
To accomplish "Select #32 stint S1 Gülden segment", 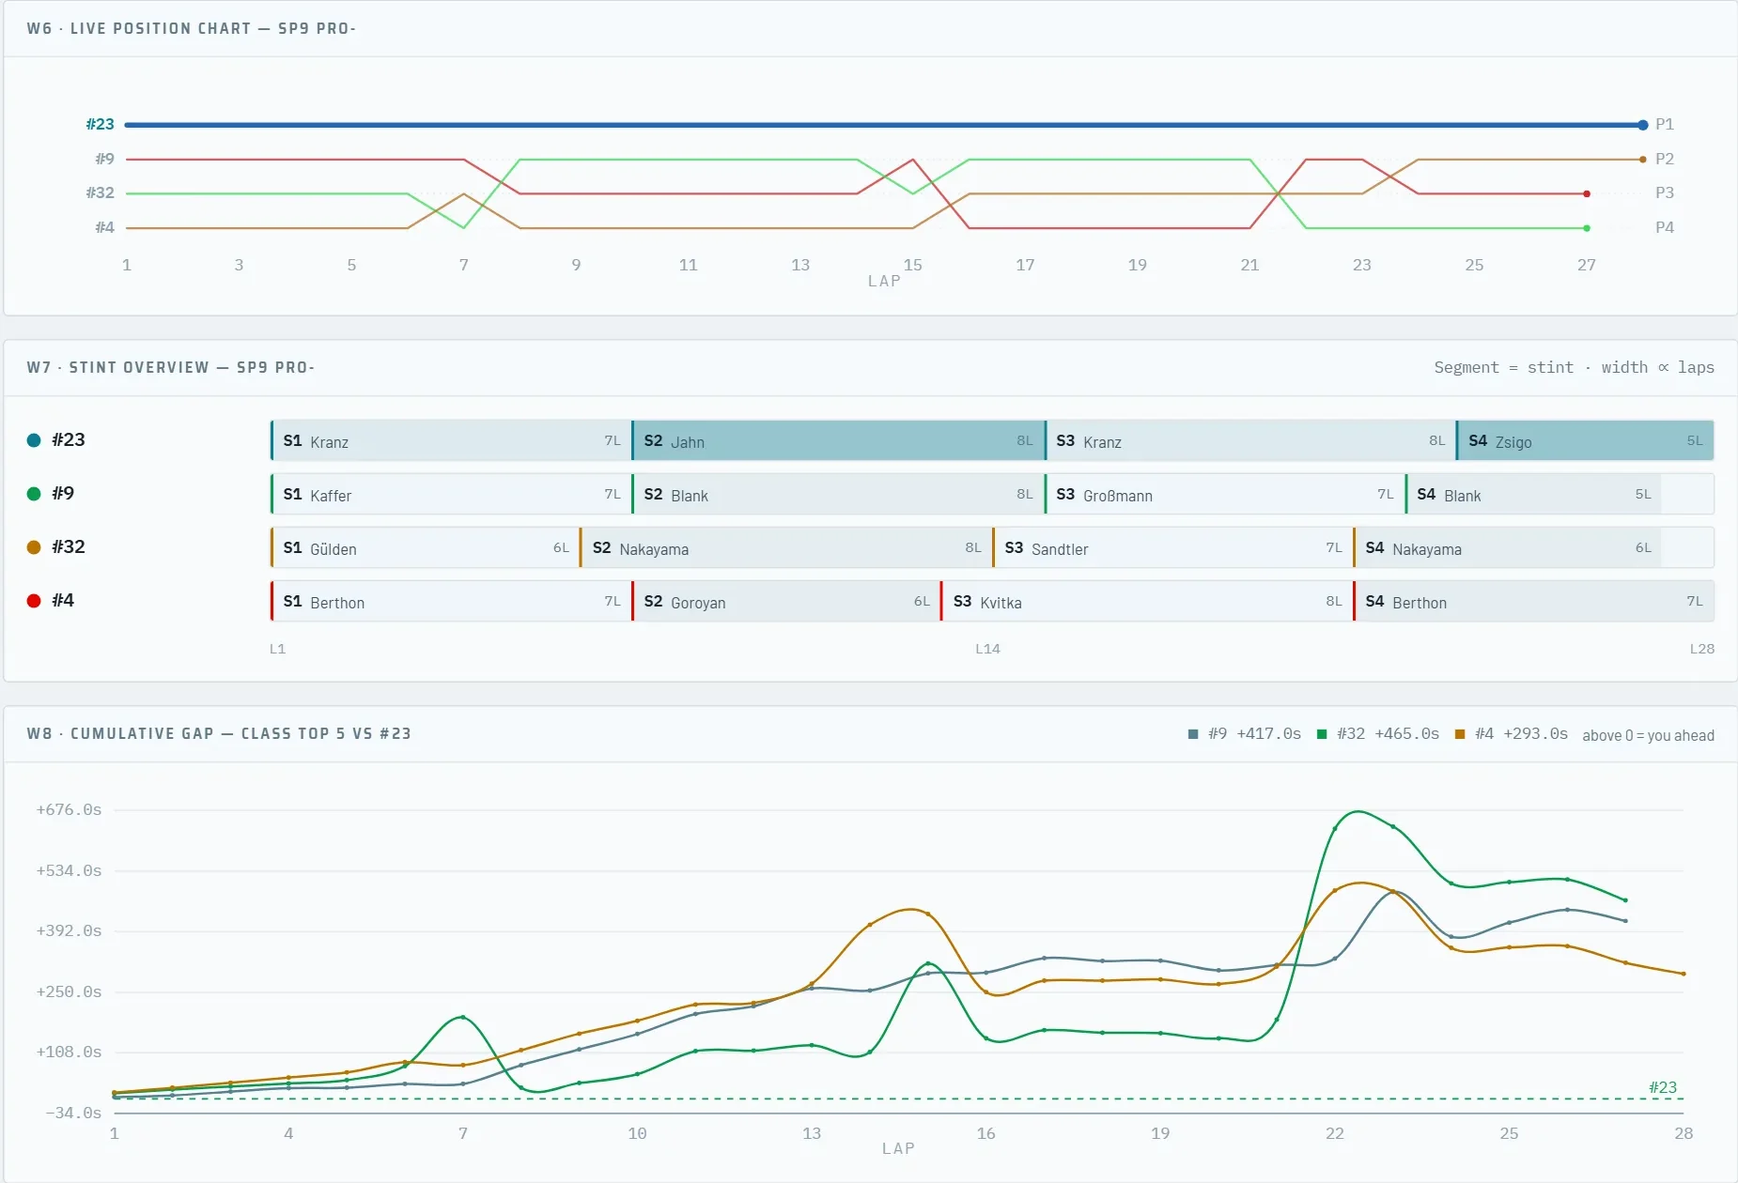I will click(x=426, y=548).
